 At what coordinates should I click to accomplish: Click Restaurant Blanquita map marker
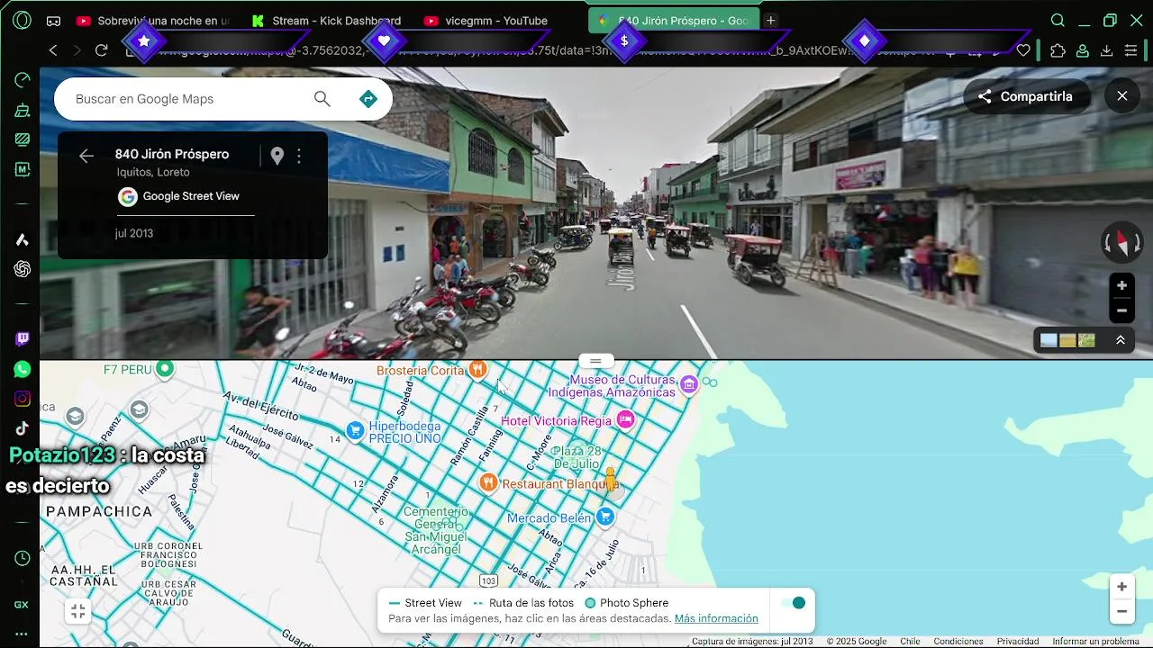tap(488, 482)
